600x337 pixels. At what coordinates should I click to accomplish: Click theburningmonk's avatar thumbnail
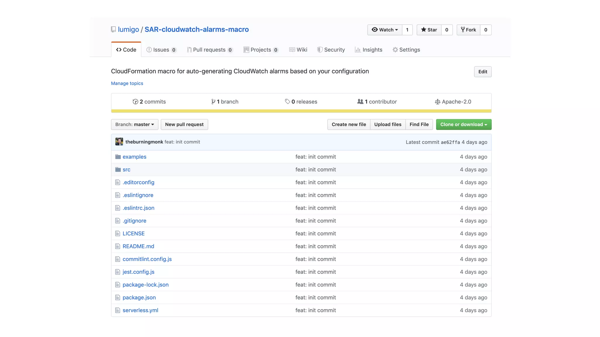pos(119,142)
